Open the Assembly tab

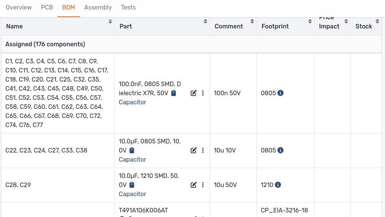point(98,8)
